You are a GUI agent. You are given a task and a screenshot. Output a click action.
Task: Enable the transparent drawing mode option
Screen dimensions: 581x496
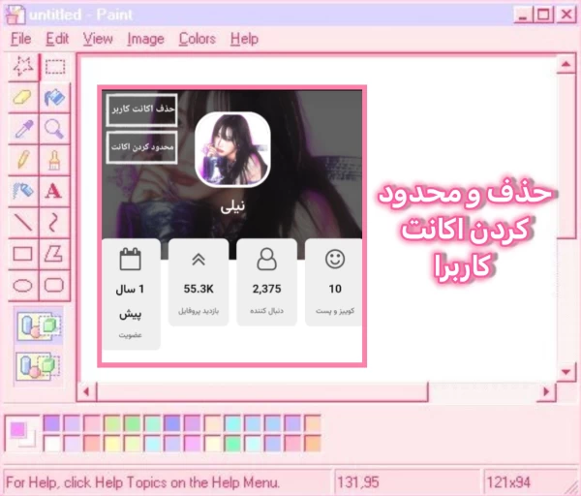[39, 366]
